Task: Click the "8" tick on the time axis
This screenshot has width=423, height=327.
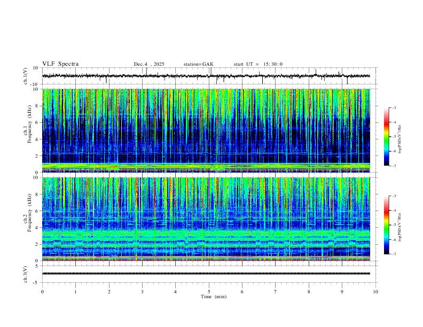Action: 309,292
